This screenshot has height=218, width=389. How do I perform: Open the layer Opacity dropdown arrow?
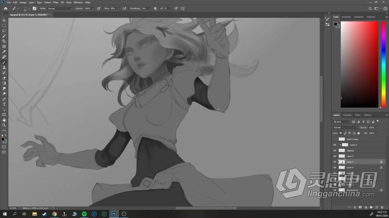(377, 127)
